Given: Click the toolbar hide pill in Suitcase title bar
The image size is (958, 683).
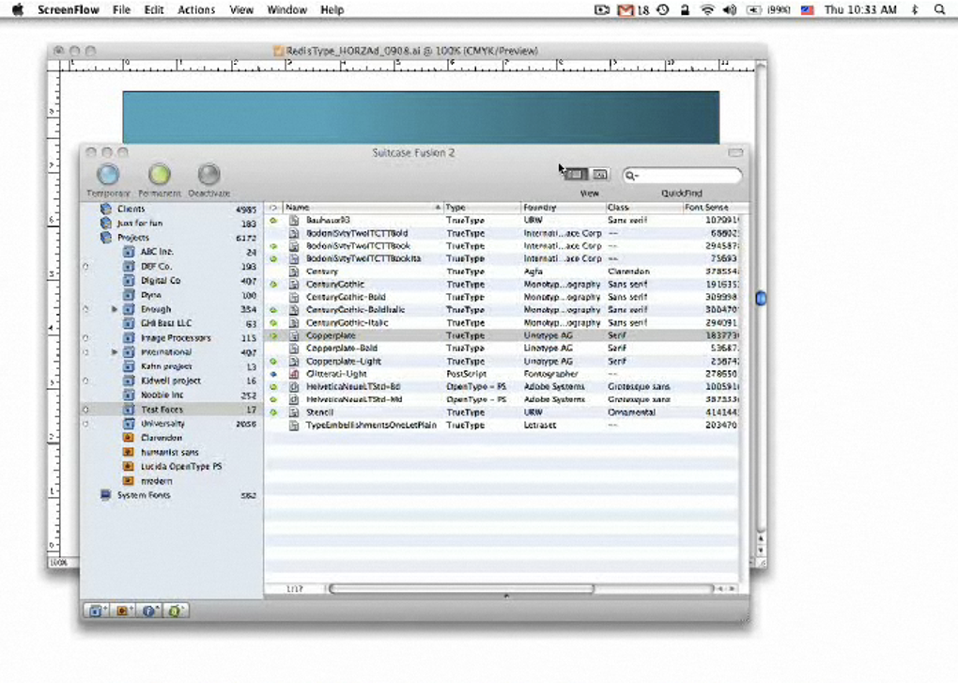Looking at the screenshot, I should click(x=735, y=152).
